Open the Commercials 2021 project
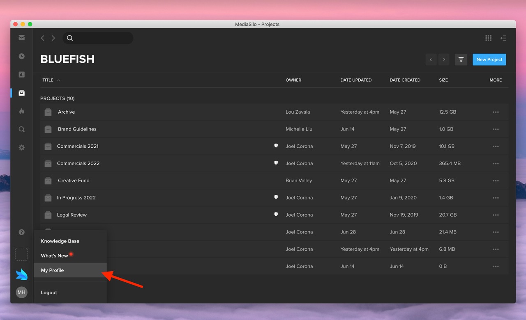The width and height of the screenshot is (526, 320). point(78,146)
